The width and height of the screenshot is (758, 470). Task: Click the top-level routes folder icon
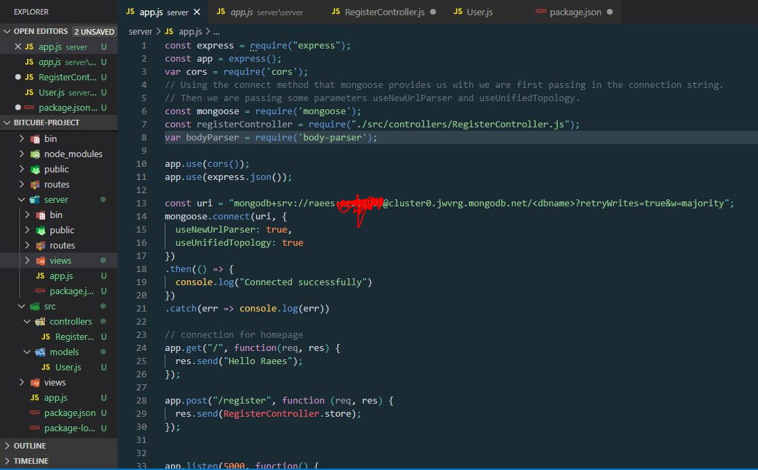click(x=35, y=185)
